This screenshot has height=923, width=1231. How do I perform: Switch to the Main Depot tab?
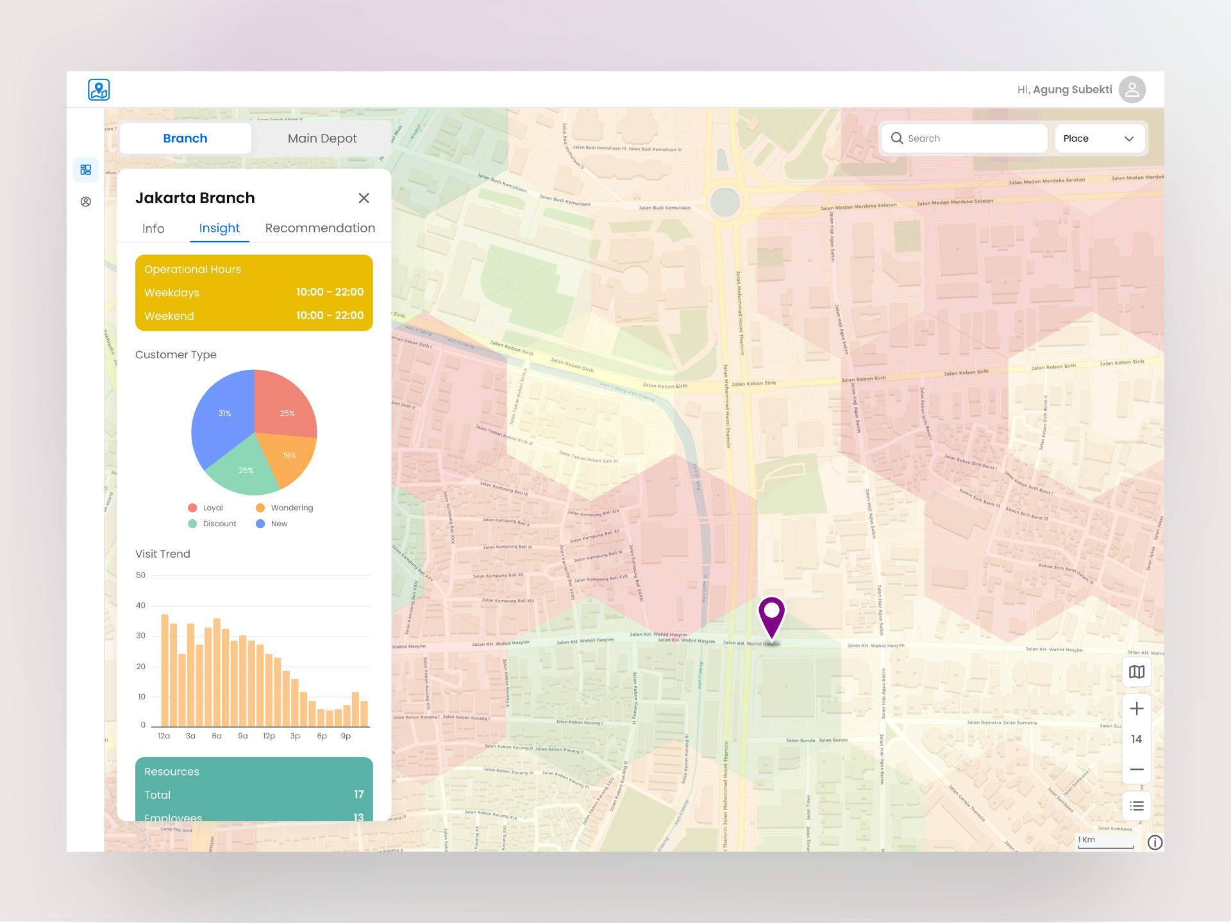pos(322,138)
